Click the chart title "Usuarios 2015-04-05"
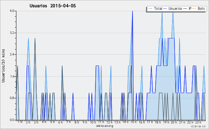Image resolution: width=209 pixels, height=129 pixels. click(53, 6)
